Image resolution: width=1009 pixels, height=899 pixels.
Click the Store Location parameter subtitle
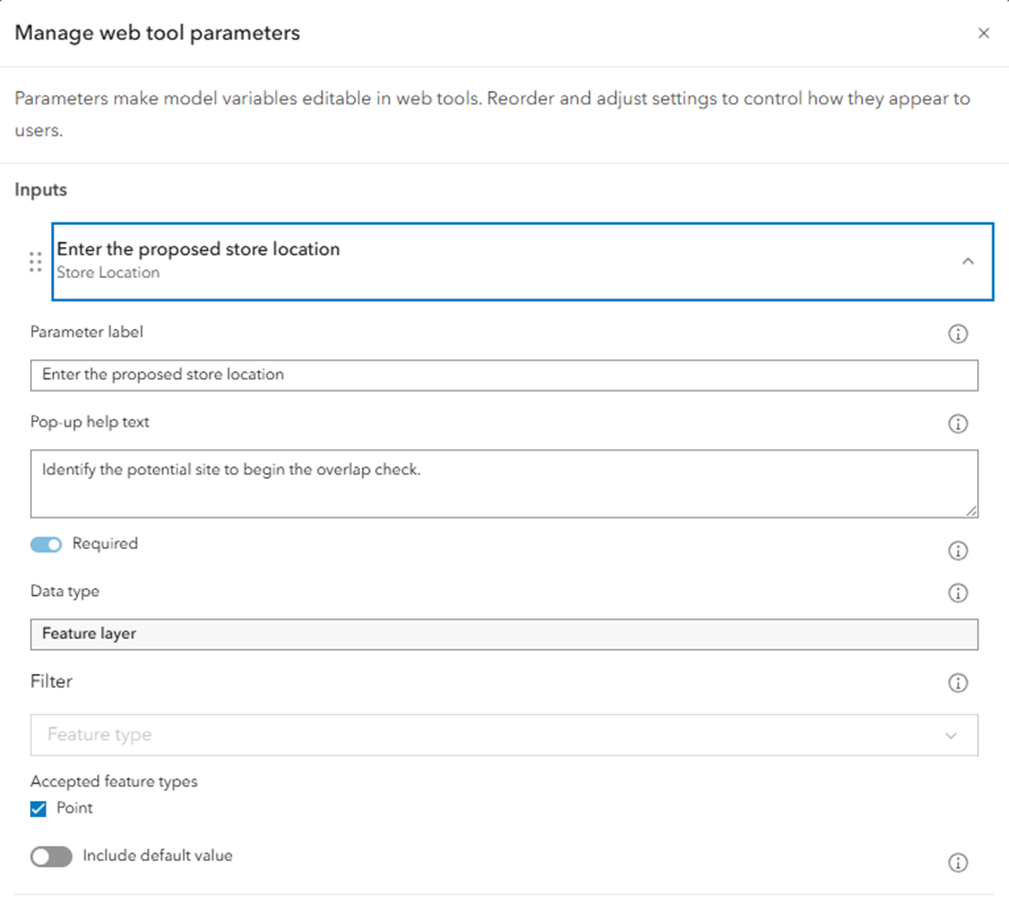click(108, 273)
